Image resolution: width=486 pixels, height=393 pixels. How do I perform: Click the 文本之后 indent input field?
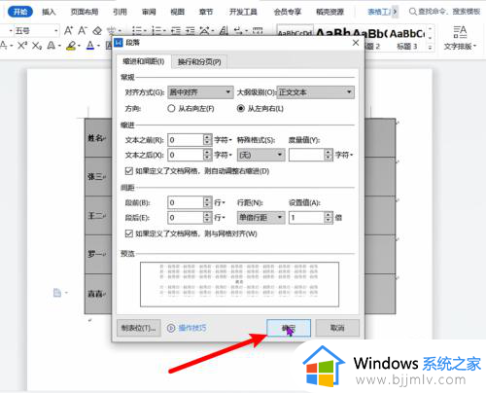tap(186, 155)
